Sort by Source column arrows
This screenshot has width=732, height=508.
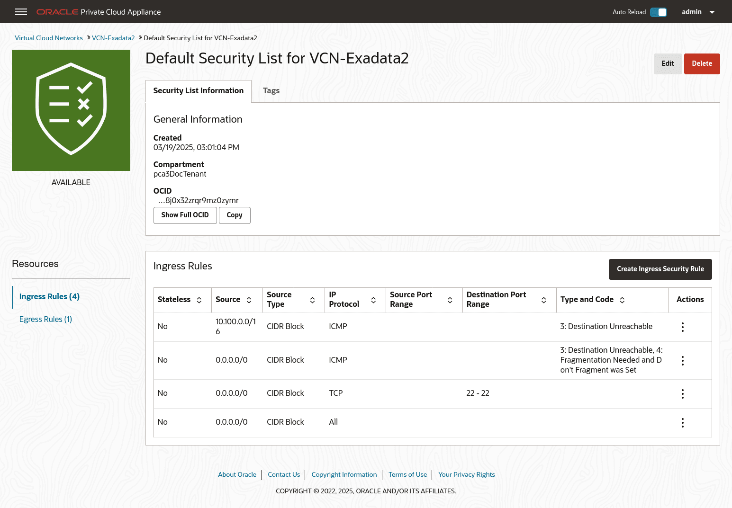249,300
